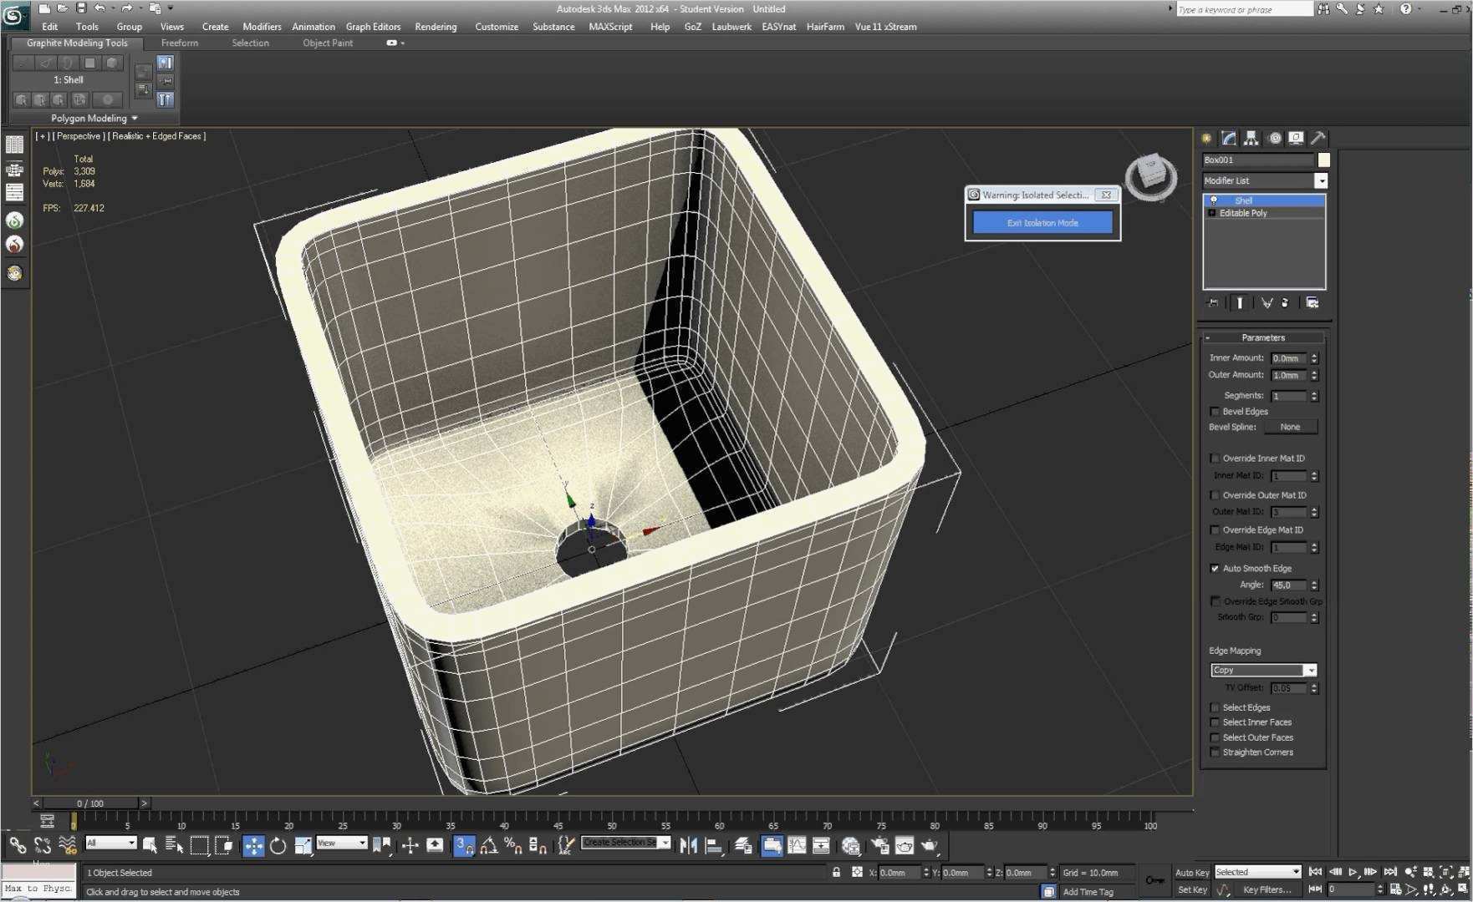Screen dimensions: 1473x902
Task: Select the Select and Move tool
Action: point(253,844)
